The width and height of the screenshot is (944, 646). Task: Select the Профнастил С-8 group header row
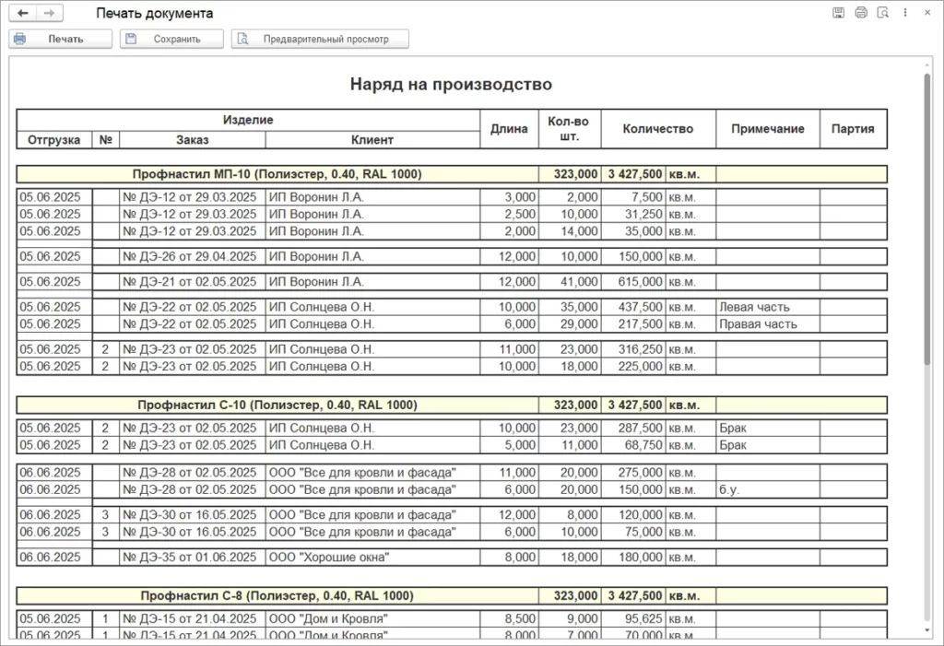point(452,595)
